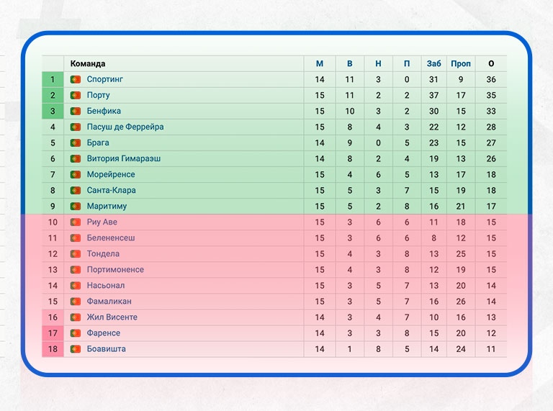Select the flag icon beside Риу Аве
The image size is (553, 411).
point(76,222)
